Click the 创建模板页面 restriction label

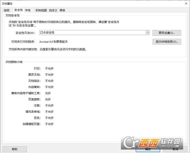(32, 124)
